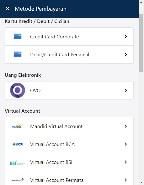Select Mandiri Virtual Account text

click(x=56, y=126)
